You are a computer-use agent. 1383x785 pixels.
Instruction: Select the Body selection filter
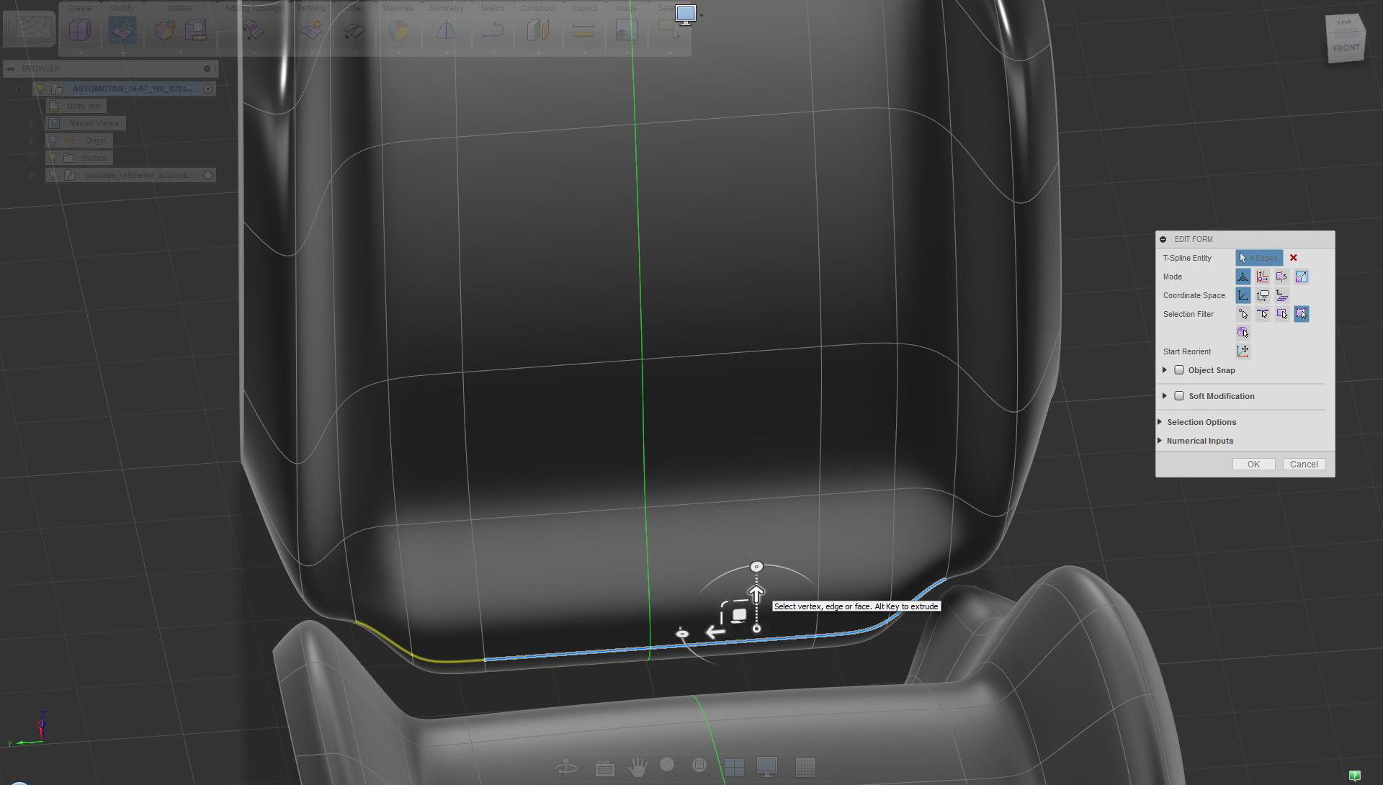point(1243,333)
